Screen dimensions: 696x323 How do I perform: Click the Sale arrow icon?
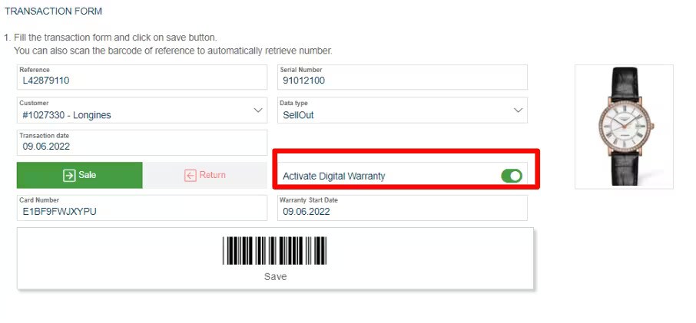(69, 176)
